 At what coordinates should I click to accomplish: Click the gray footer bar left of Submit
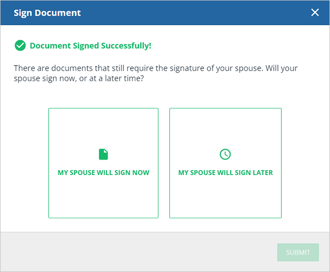139,252
